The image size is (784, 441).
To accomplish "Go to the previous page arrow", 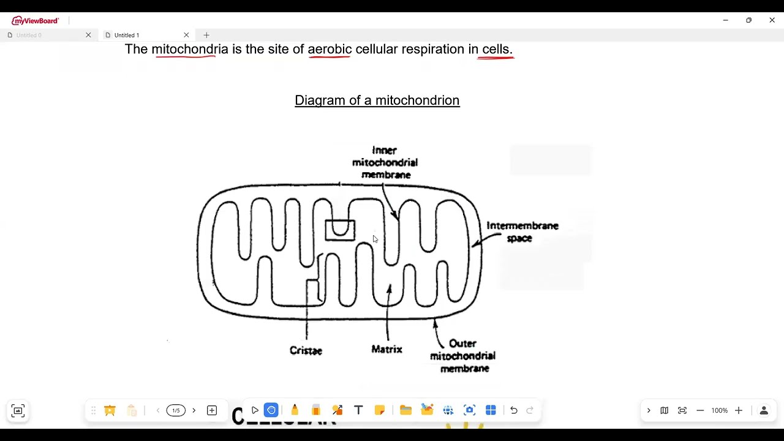I will pos(158,410).
